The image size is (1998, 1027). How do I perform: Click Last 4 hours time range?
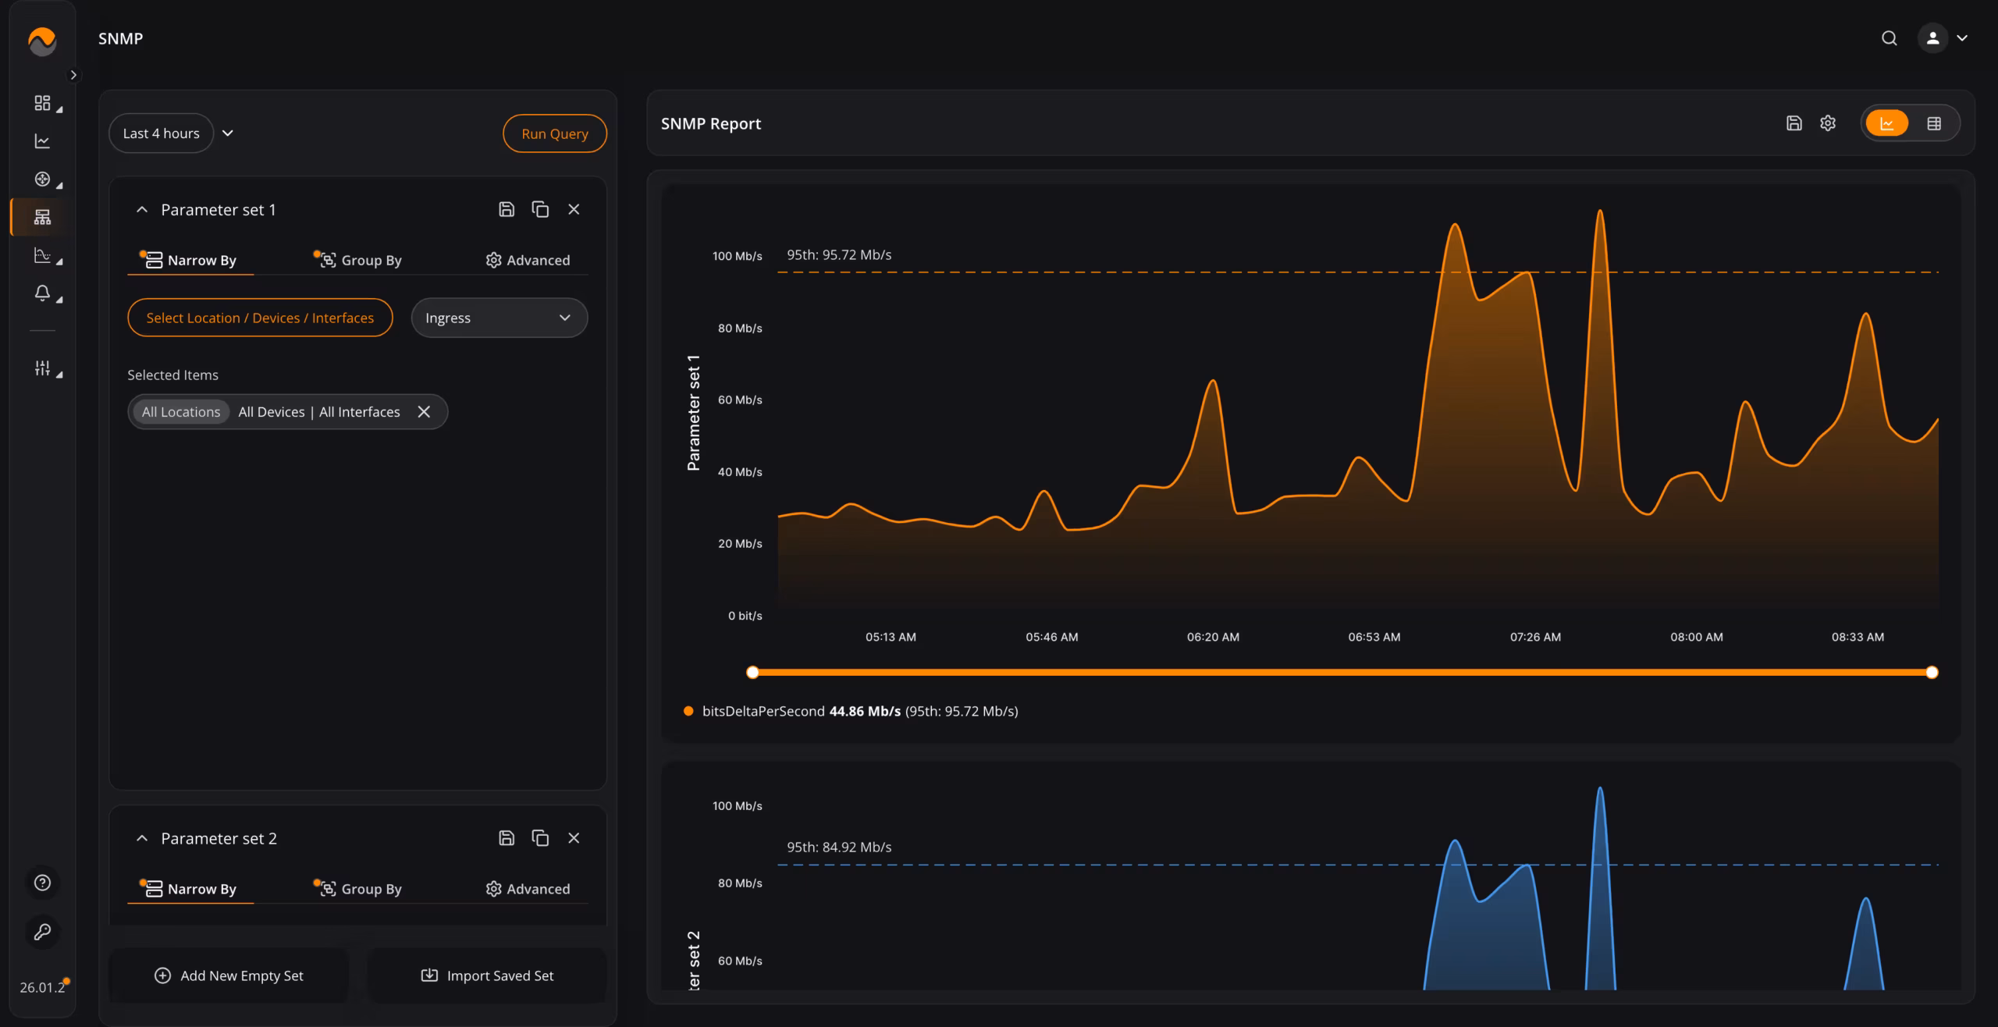[161, 133]
